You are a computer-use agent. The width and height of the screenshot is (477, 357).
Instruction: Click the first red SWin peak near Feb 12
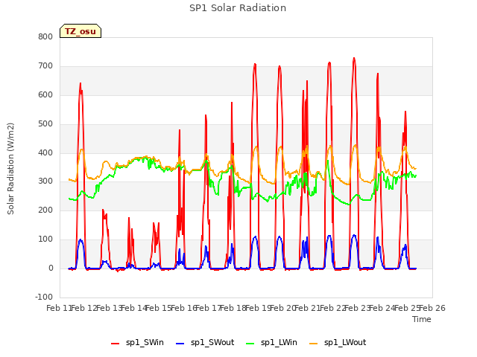tap(80, 83)
